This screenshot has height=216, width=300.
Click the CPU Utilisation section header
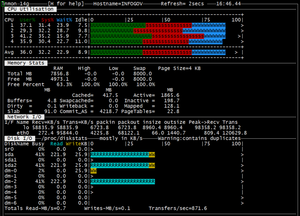(x=30, y=9)
